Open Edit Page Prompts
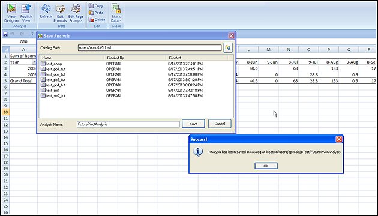The image size is (378, 216). [x=76, y=13]
